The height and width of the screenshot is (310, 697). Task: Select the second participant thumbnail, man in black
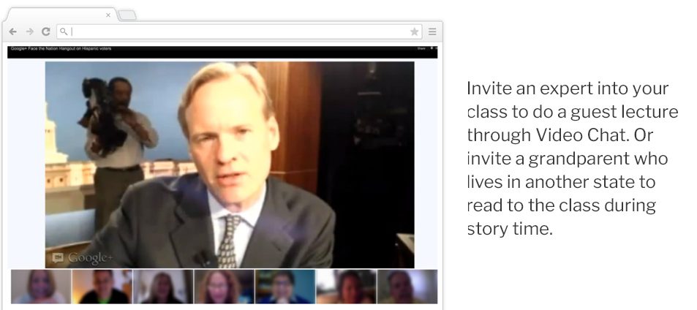pos(102,287)
